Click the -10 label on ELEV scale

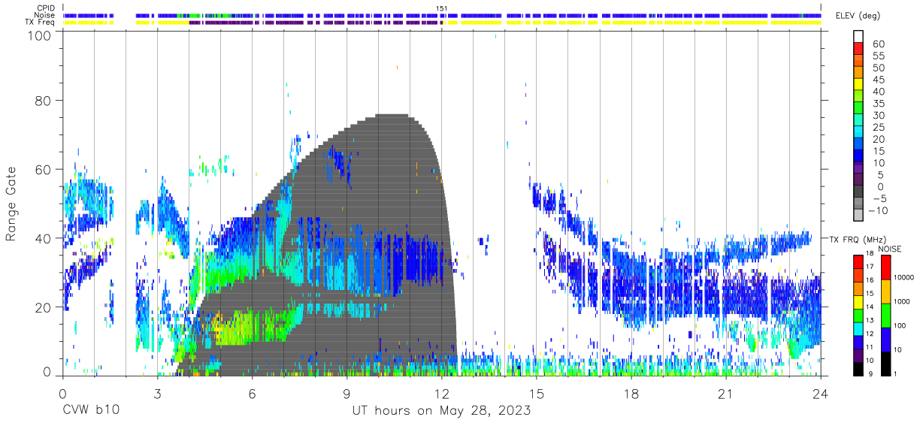pyautogui.click(x=878, y=210)
